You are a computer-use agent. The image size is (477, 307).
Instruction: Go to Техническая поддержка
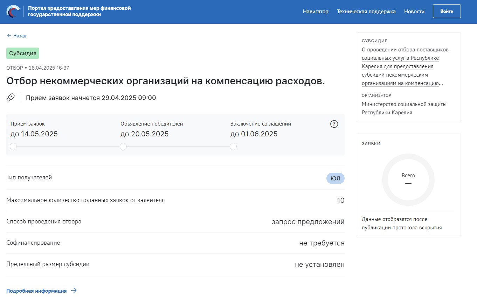coord(366,12)
